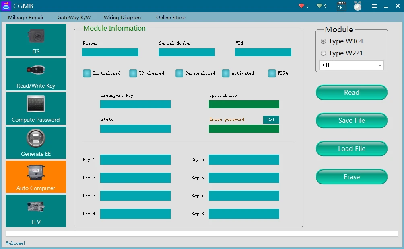Select the Type W221 radio button

[x=324, y=53]
